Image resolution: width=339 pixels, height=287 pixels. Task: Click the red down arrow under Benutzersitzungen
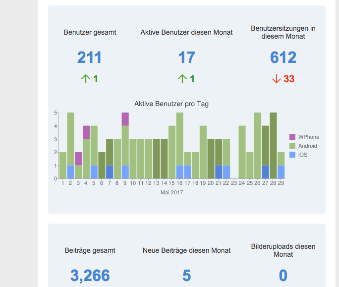pos(277,79)
